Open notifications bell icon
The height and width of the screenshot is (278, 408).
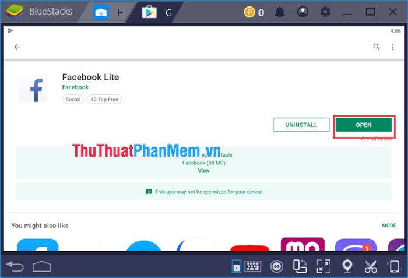280,12
